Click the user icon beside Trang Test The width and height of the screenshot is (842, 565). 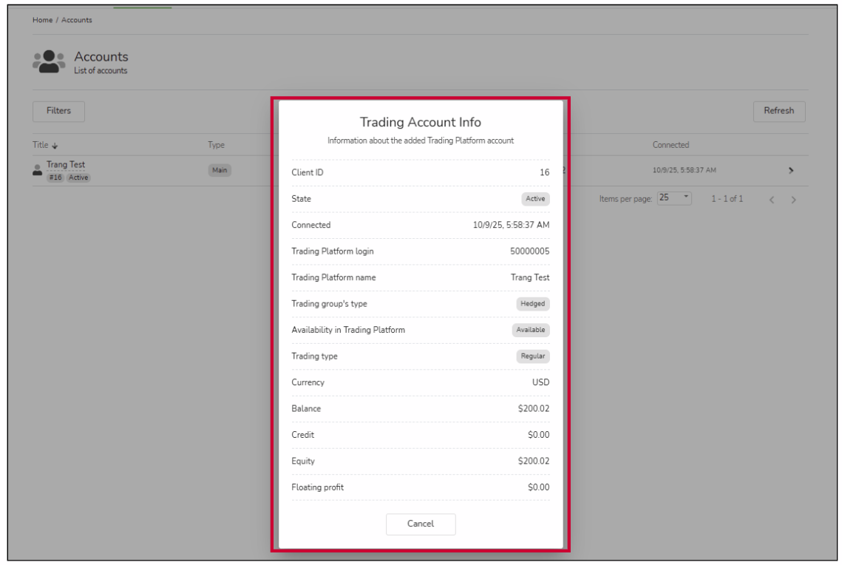point(38,170)
